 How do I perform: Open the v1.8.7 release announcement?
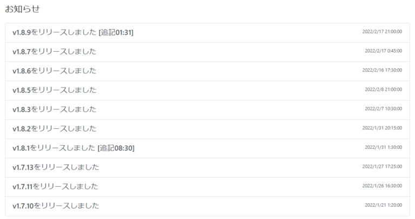point(55,52)
